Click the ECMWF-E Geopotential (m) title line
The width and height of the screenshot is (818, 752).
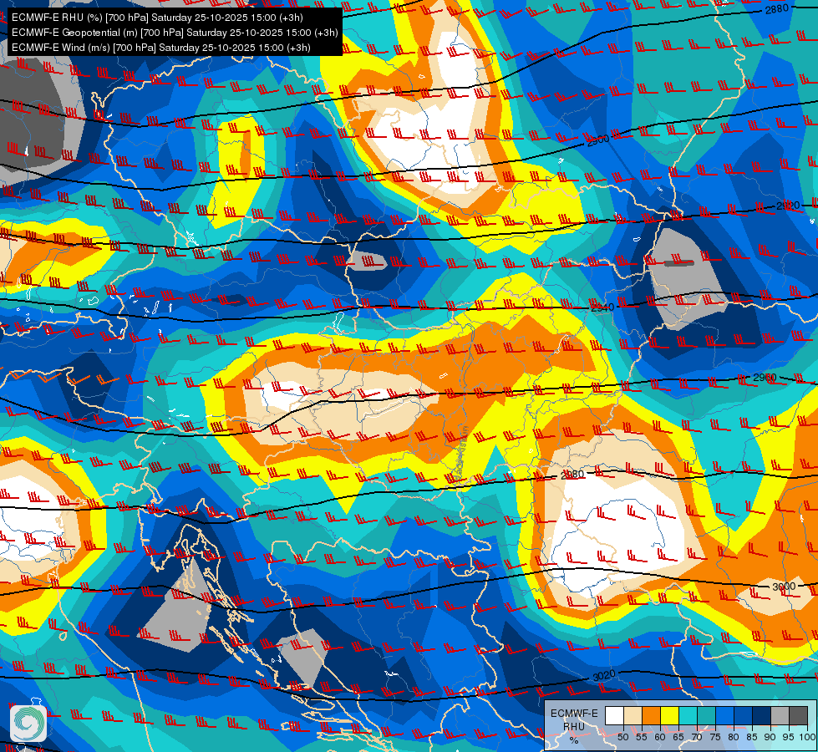[x=175, y=33]
